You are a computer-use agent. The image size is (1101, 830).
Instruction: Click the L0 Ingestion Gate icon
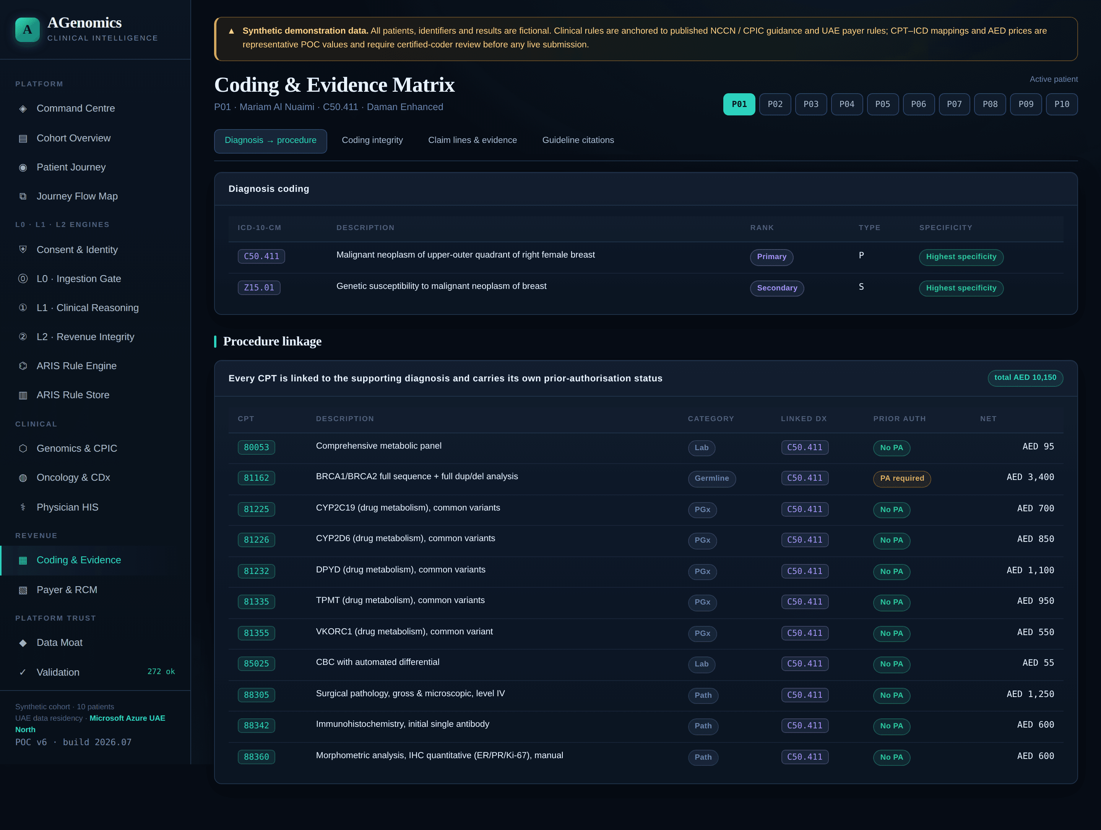click(x=23, y=279)
